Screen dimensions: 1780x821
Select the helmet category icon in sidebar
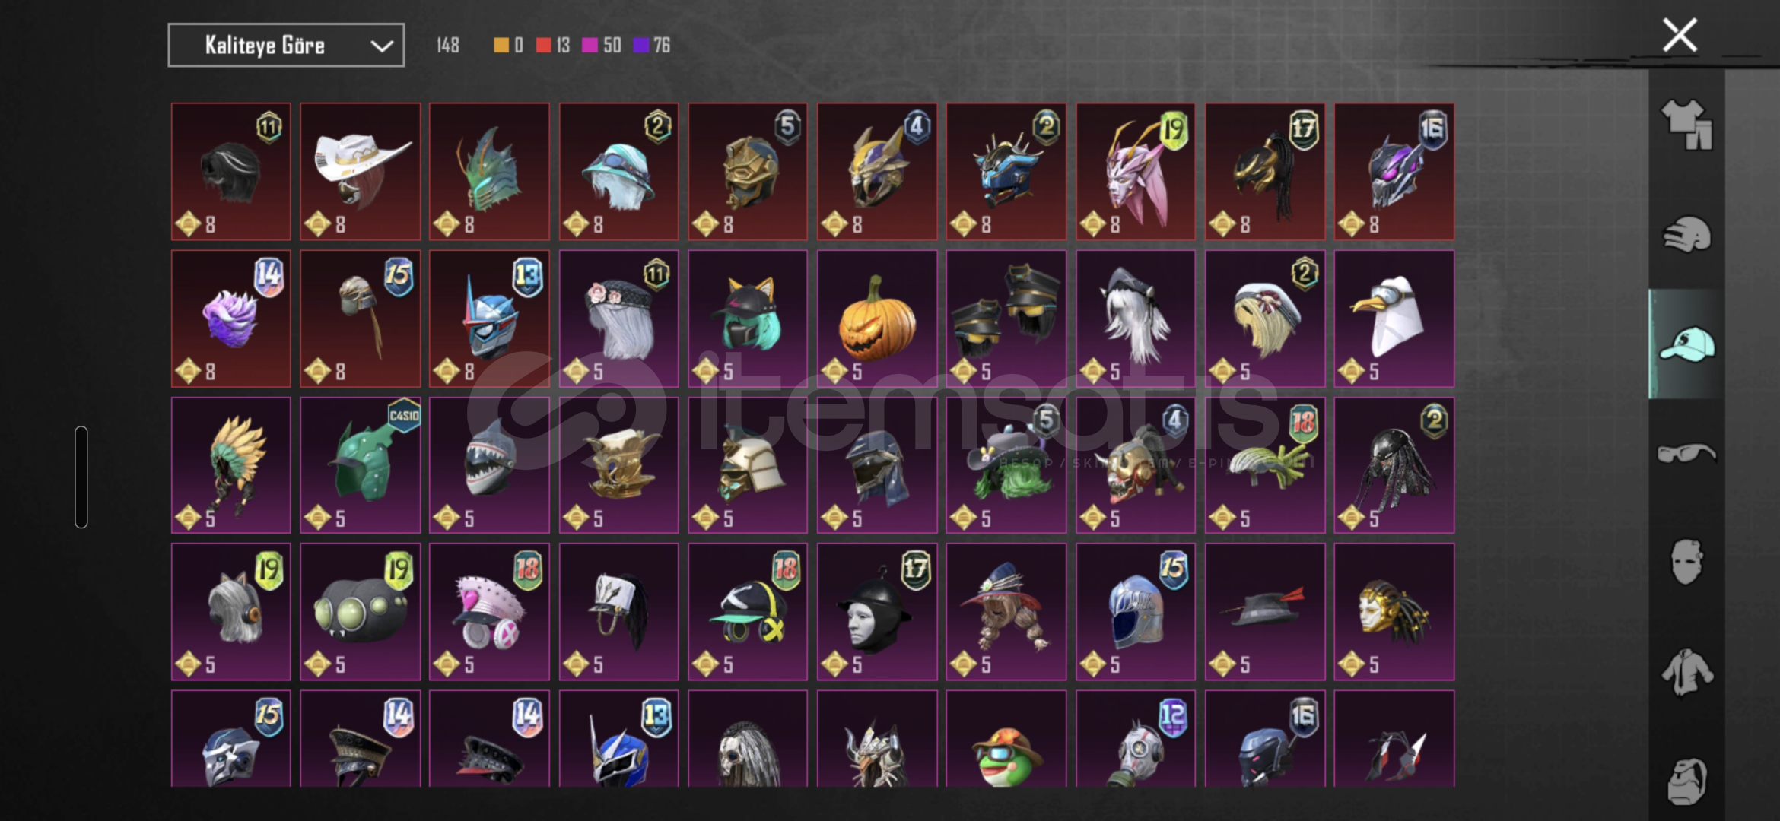pos(1686,234)
